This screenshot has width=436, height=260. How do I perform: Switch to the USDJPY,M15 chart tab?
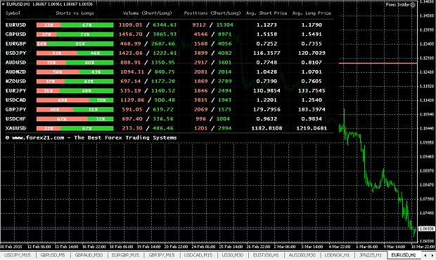point(18,255)
